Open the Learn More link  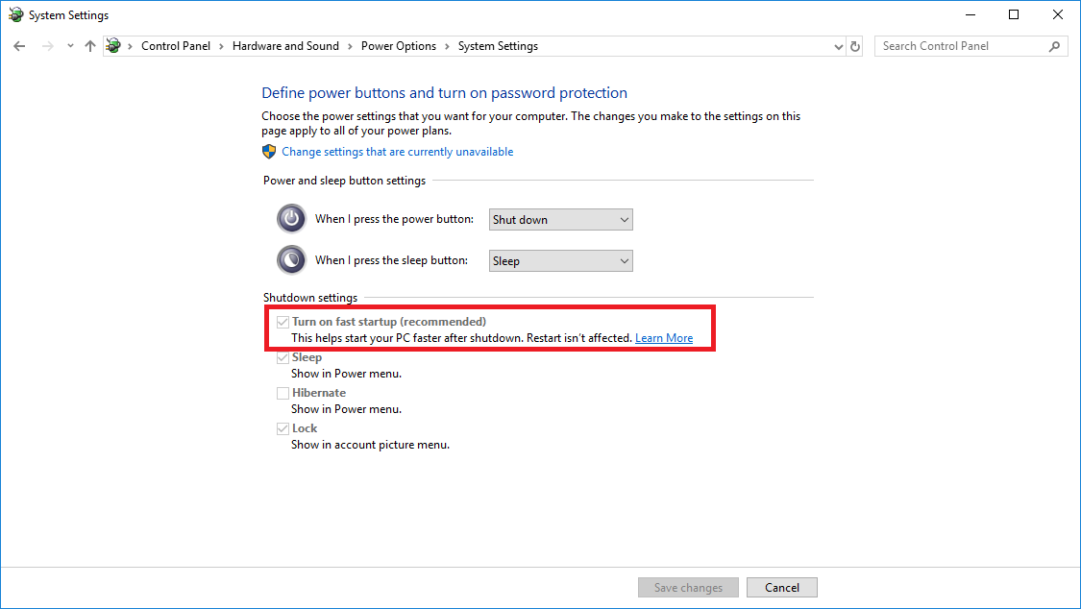click(x=664, y=337)
